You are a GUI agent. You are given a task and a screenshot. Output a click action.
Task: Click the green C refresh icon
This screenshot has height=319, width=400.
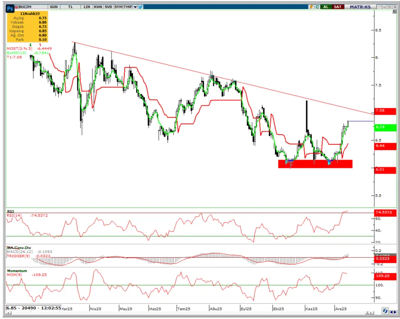point(317,7)
